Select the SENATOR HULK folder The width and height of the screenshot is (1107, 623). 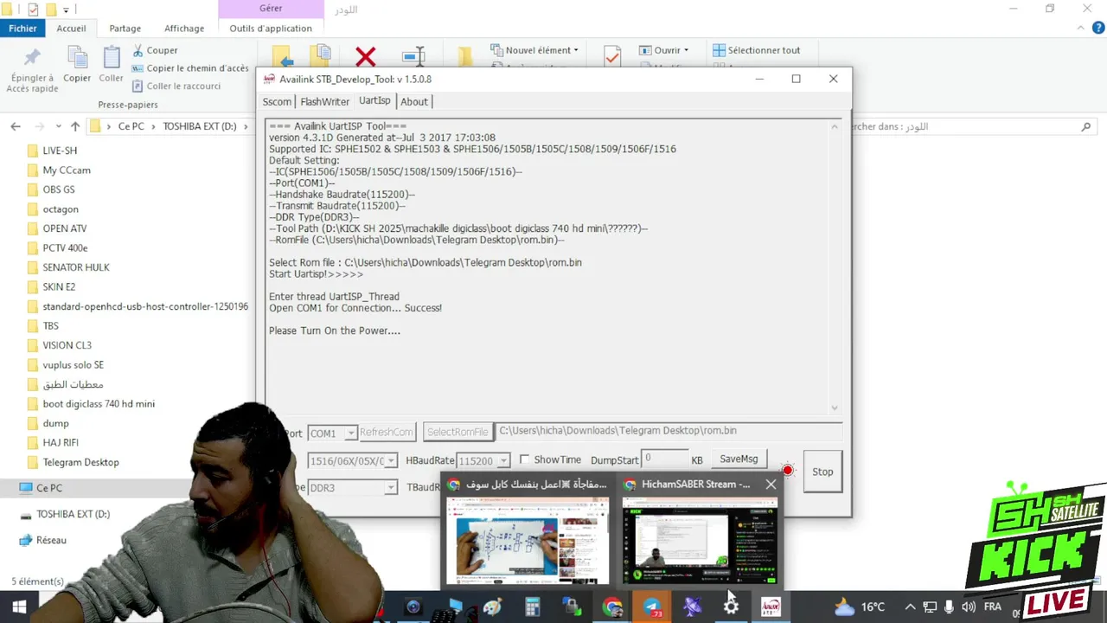[76, 267]
